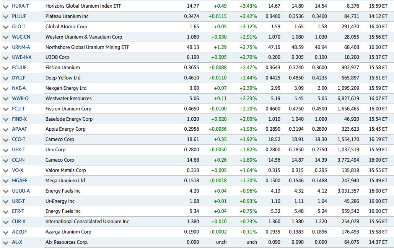
Task: Expand the DYLLF row chevron
Action: [5, 78]
